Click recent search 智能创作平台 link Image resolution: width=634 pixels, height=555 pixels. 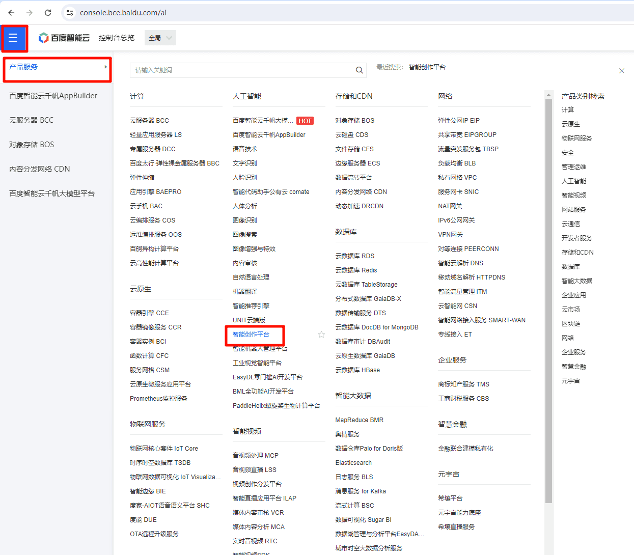(427, 67)
